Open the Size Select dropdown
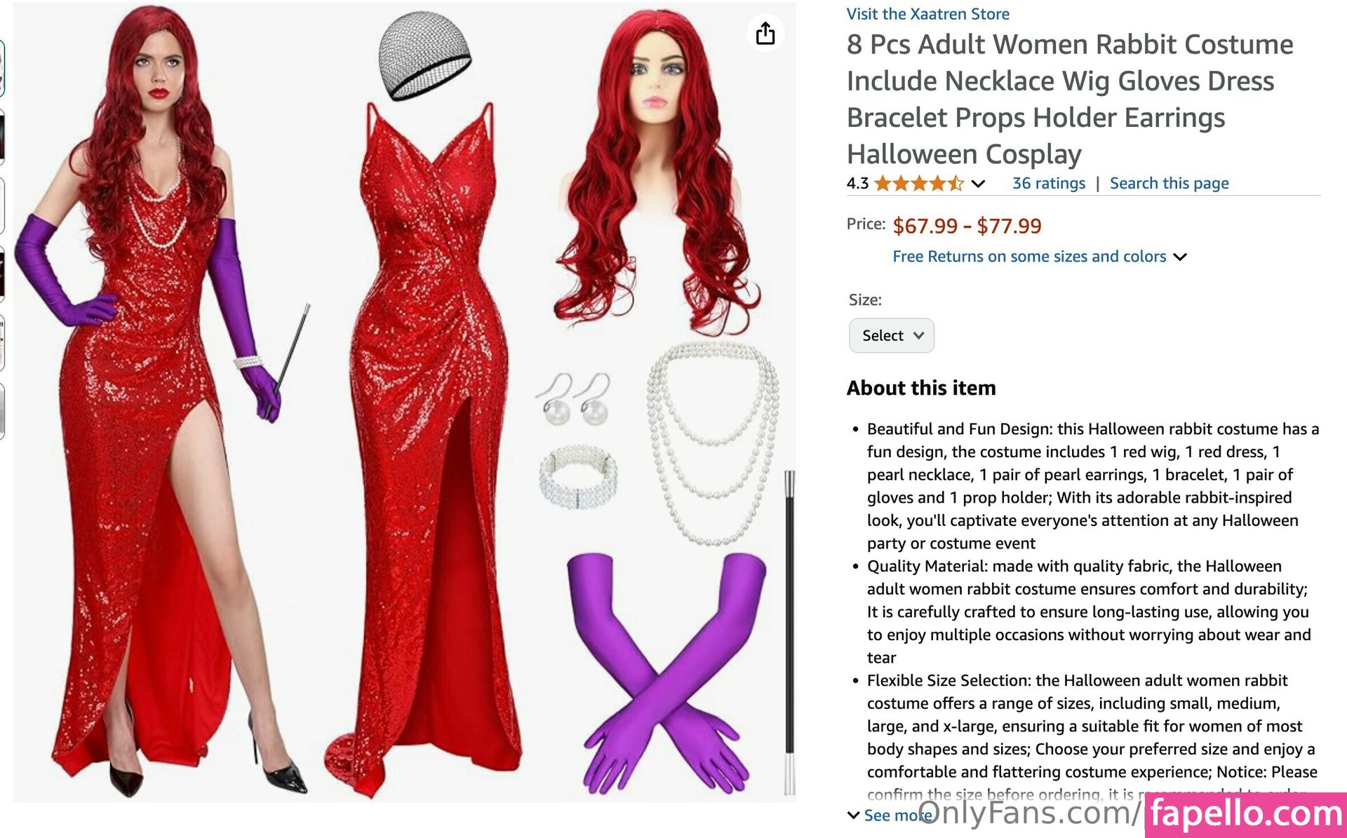Viewport: 1347px width, 838px height. click(892, 335)
